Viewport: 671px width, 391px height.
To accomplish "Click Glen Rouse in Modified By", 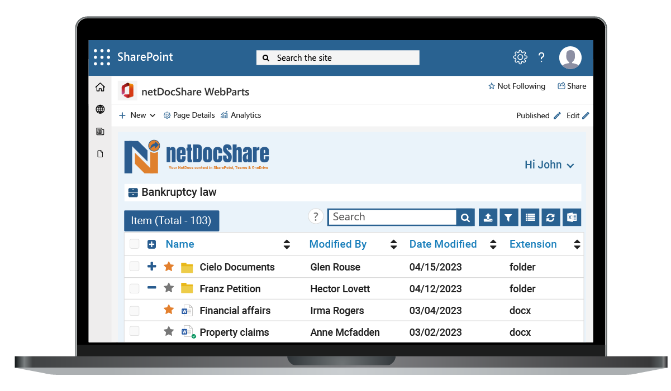I will (x=335, y=267).
